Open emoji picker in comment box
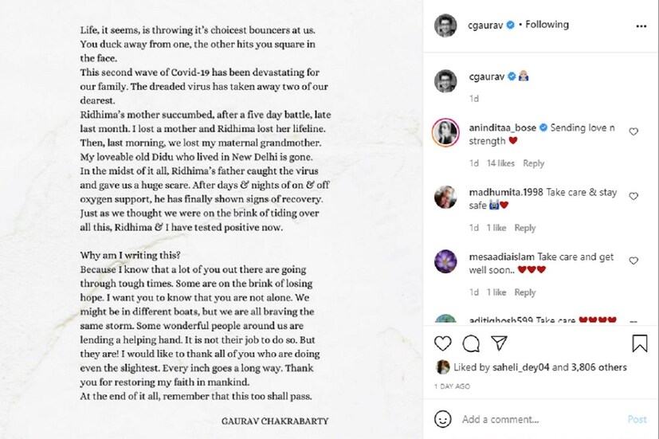Screen dimensions: 659x439 pos(443,419)
